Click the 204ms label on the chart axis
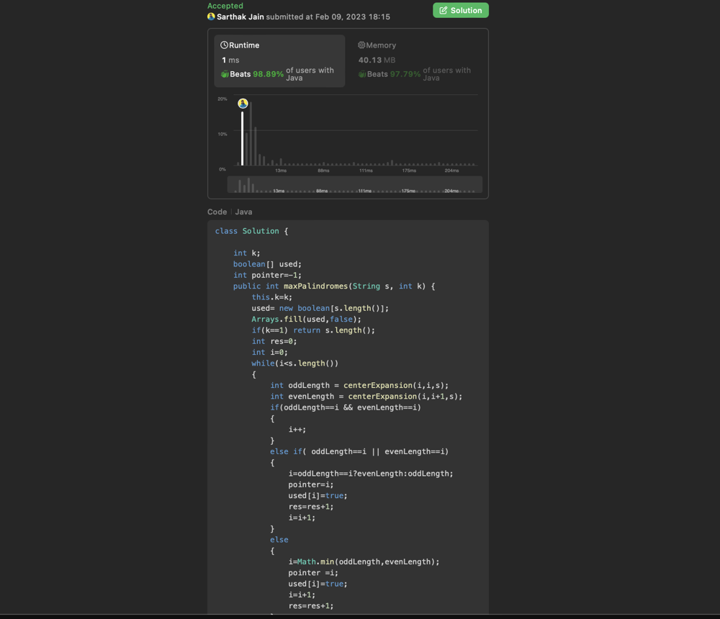The width and height of the screenshot is (720, 619). pos(451,171)
